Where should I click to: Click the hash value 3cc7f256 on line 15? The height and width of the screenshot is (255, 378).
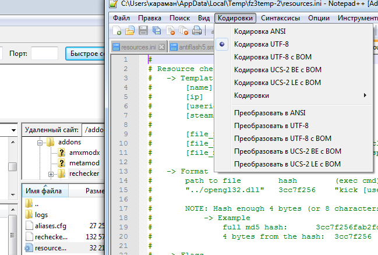pos(297,190)
